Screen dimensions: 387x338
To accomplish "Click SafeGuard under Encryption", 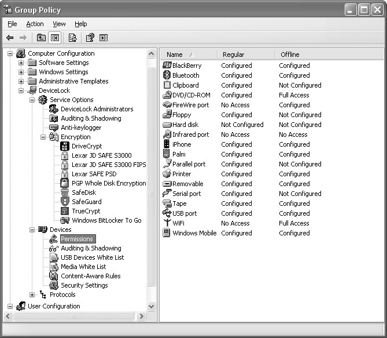I will coord(86,202).
